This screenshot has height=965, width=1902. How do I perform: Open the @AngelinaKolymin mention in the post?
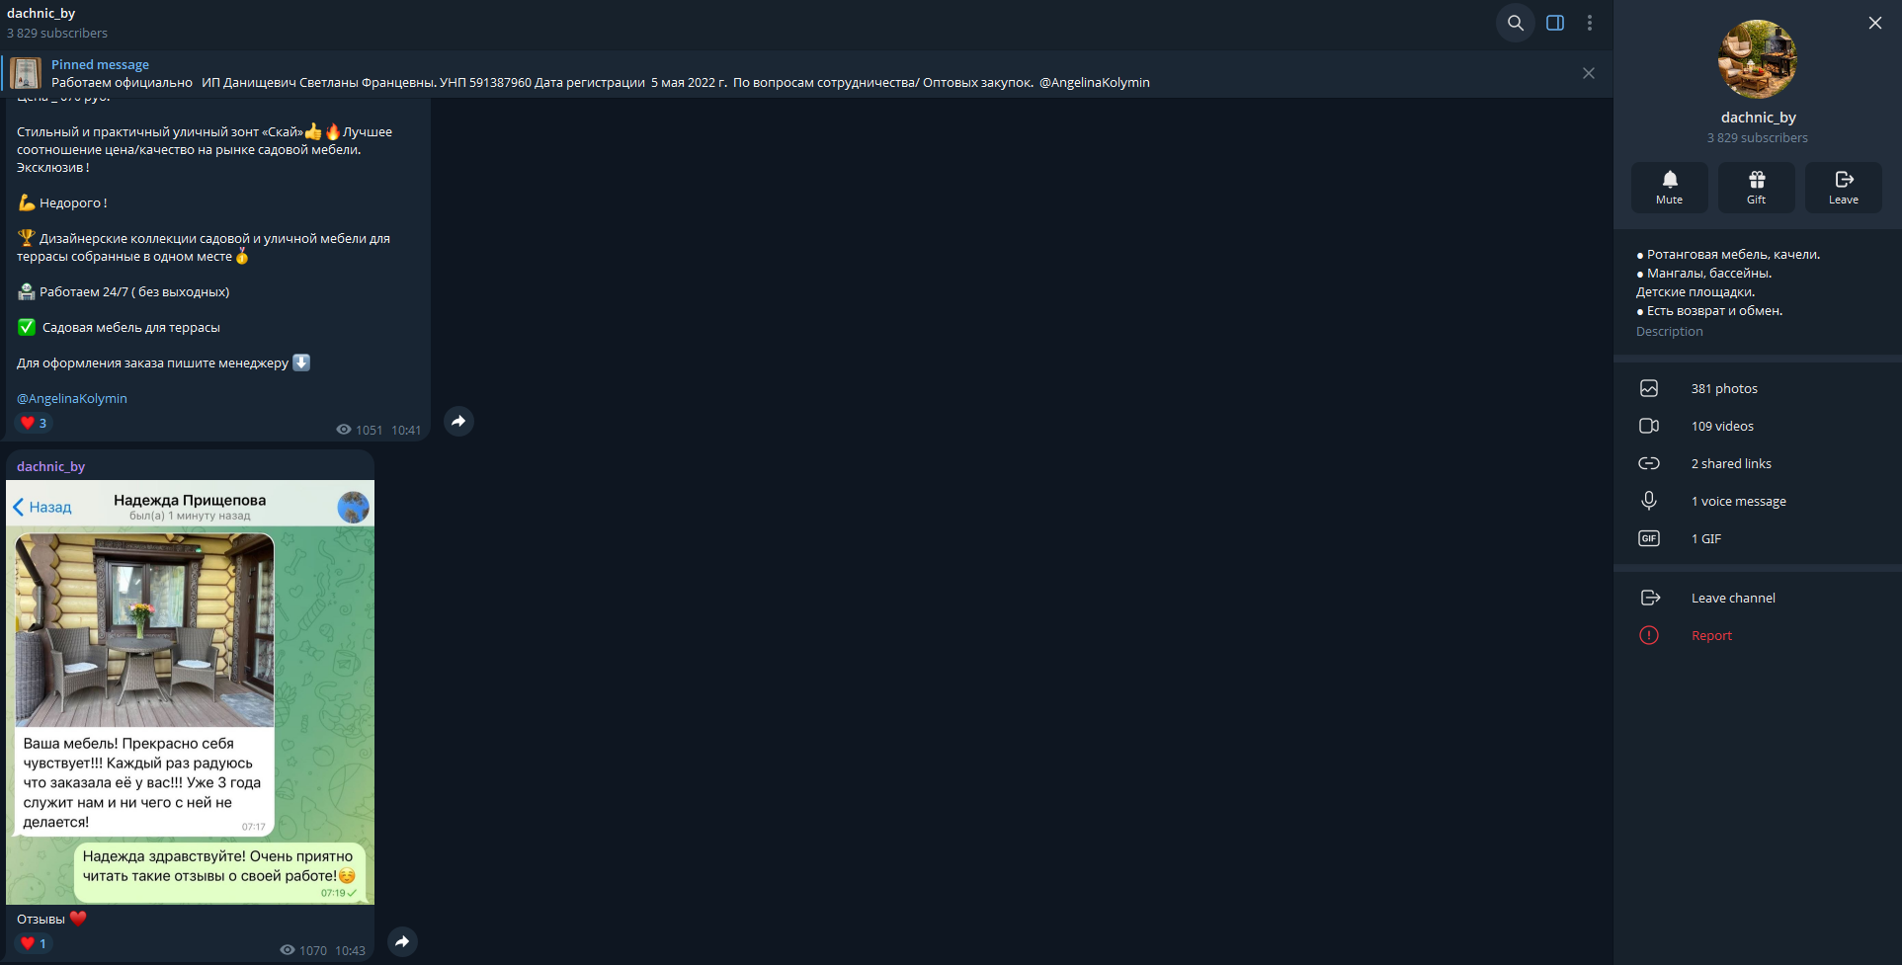tap(72, 398)
